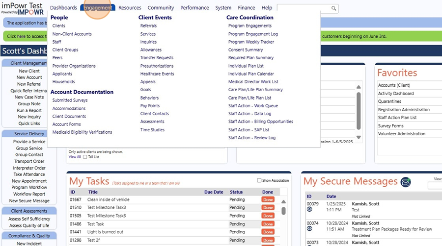442x246 pixels.
Task: Sort tasks by Status column
Action: (236, 192)
